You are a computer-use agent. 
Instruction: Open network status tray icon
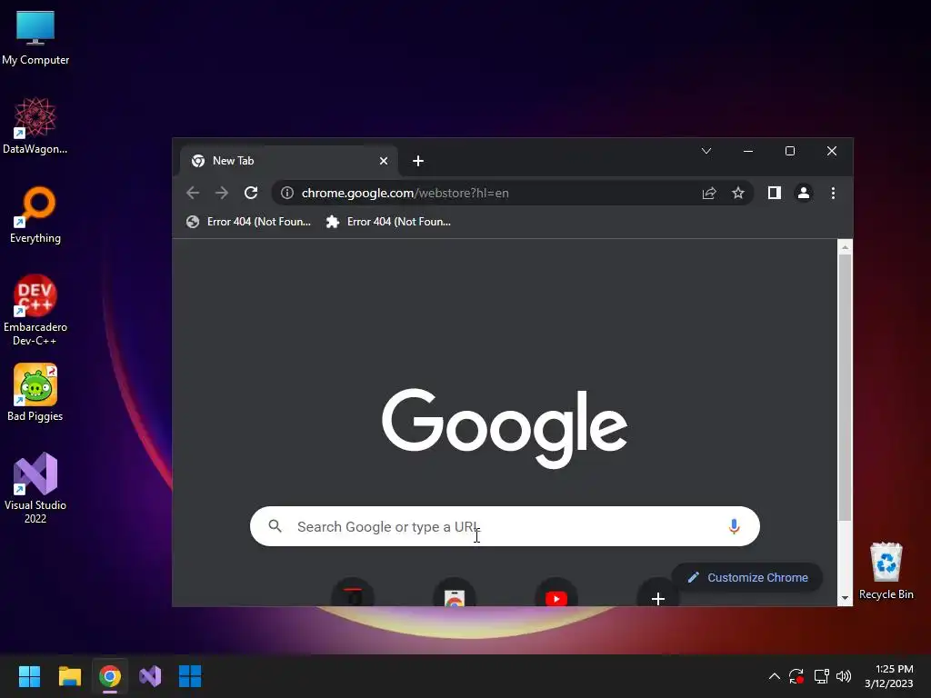coord(821,676)
